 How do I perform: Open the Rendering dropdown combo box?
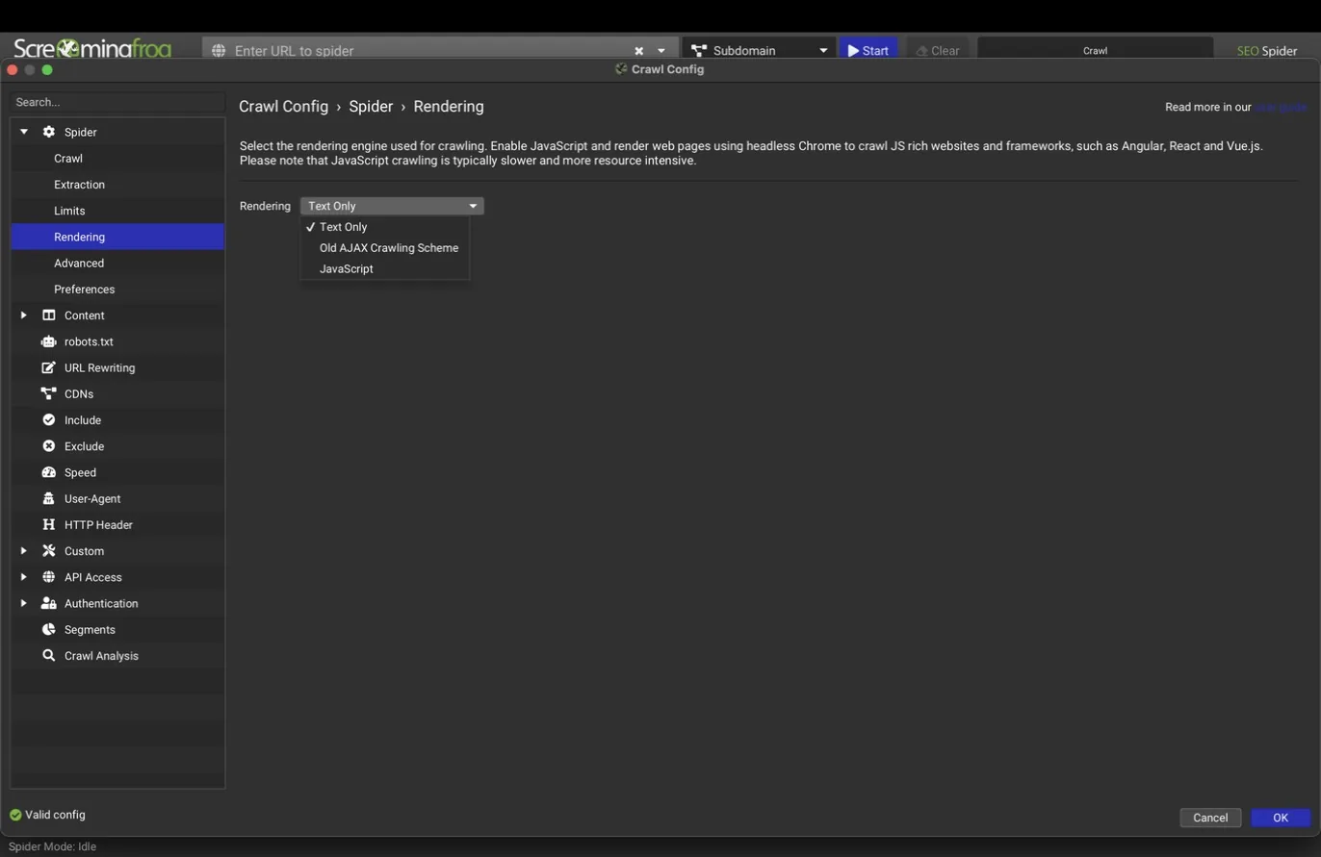click(x=392, y=206)
